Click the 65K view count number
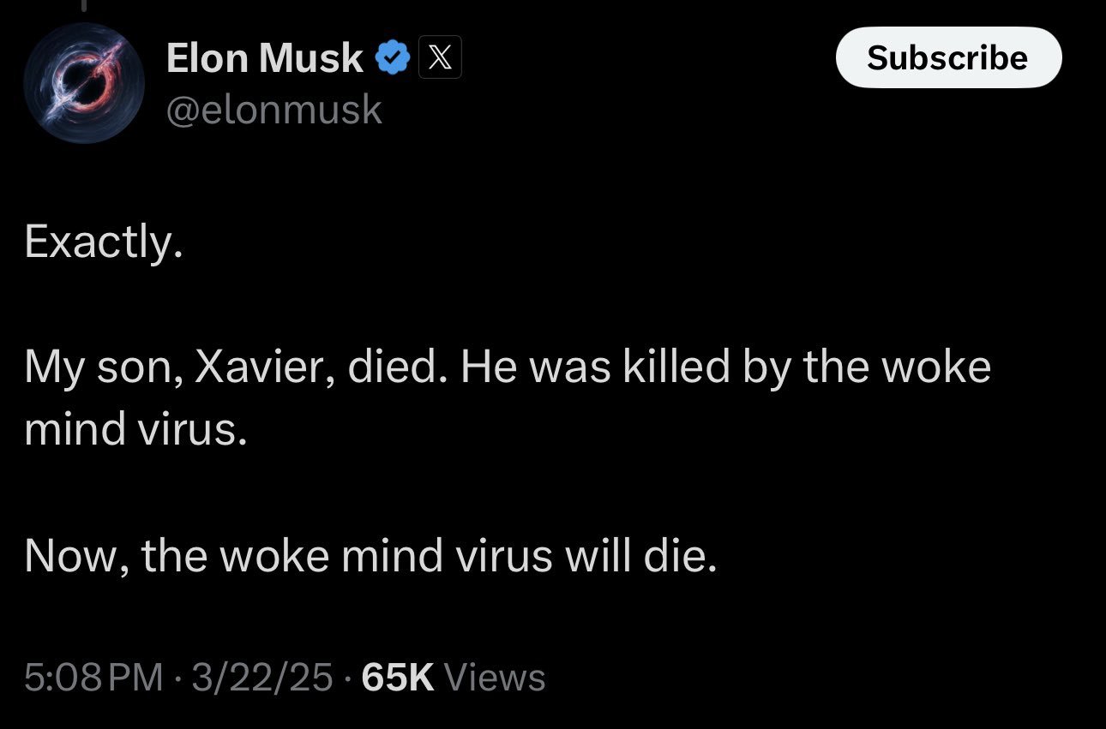Viewport: 1106px width, 729px height. [398, 677]
